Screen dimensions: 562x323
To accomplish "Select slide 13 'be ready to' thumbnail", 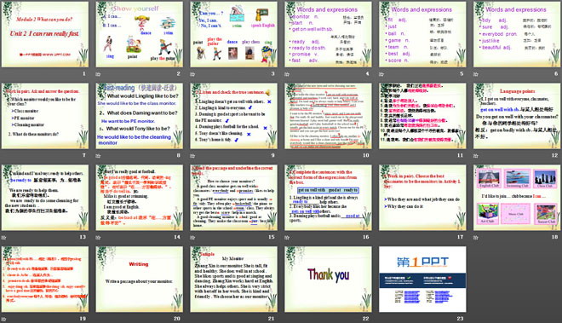I will (x=45, y=198).
